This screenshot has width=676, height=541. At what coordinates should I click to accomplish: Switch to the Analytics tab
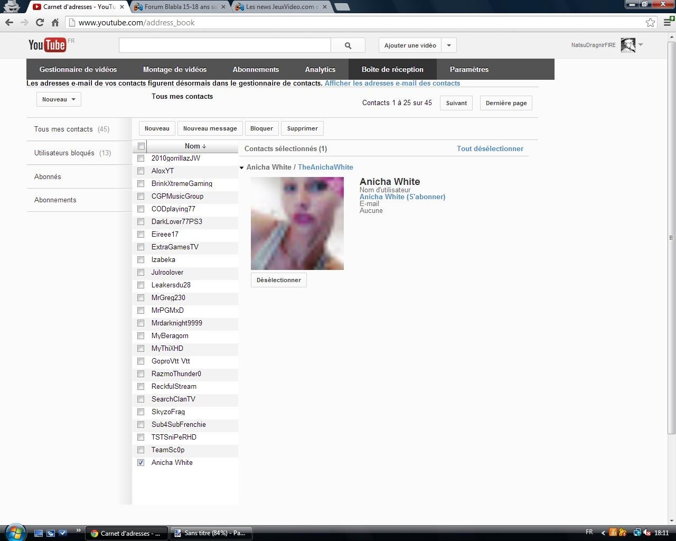pos(320,69)
